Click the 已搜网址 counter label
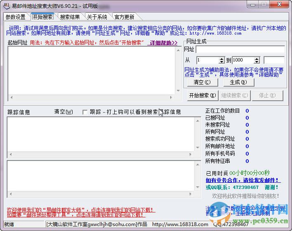The width and height of the screenshot is (292, 231). click(215, 118)
